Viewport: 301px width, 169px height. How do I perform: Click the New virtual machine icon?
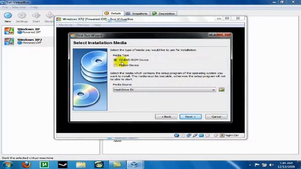[8, 15]
